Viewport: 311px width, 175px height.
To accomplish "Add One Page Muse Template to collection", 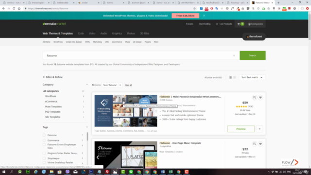I will click(x=255, y=144).
